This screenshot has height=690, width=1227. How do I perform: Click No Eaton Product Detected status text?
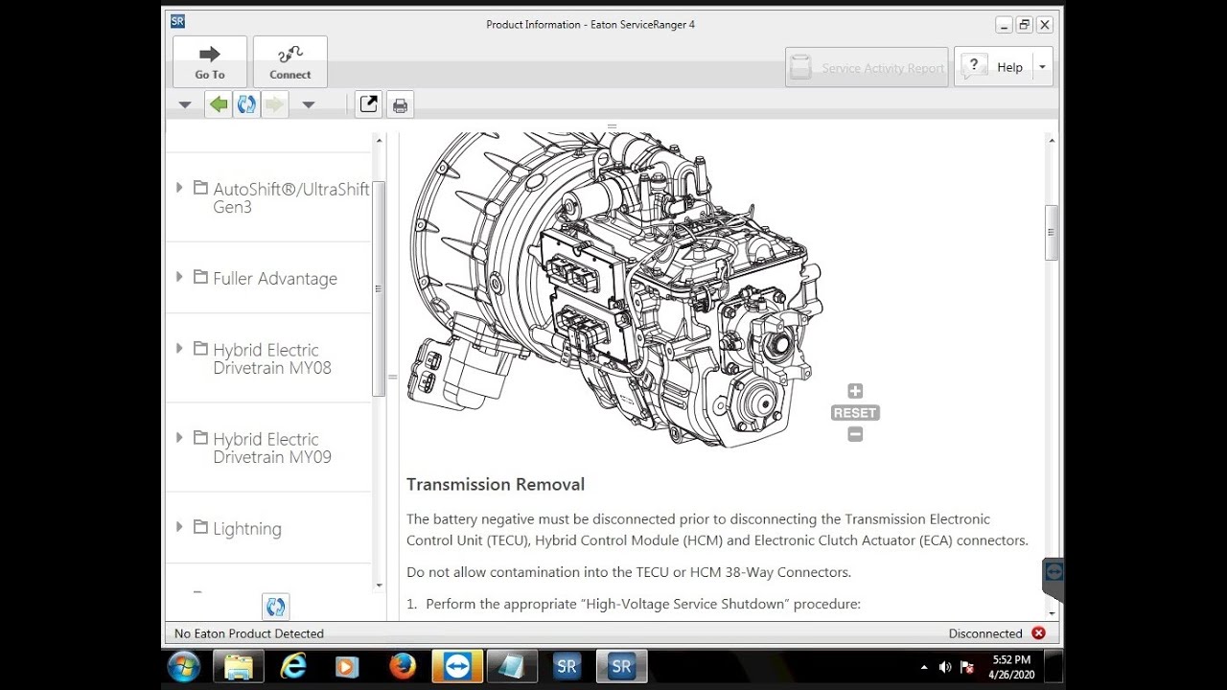(x=249, y=633)
